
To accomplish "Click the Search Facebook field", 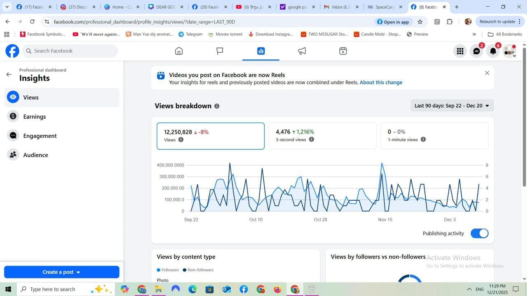I will (x=70, y=51).
